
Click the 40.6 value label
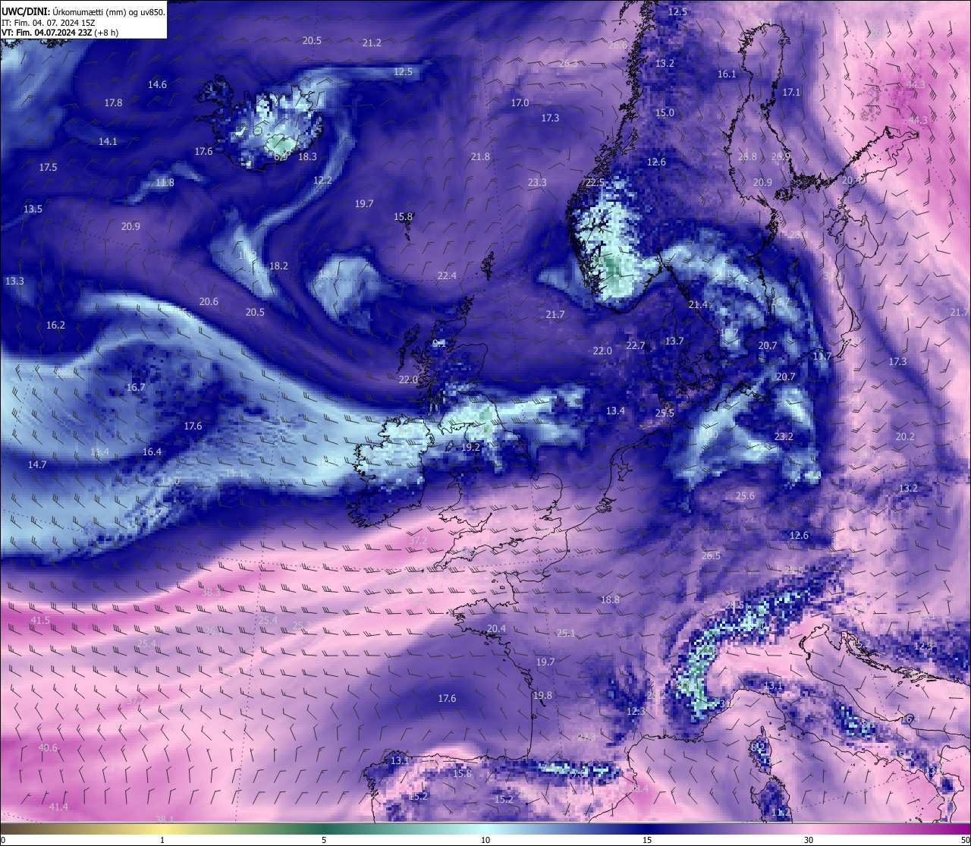tap(48, 748)
